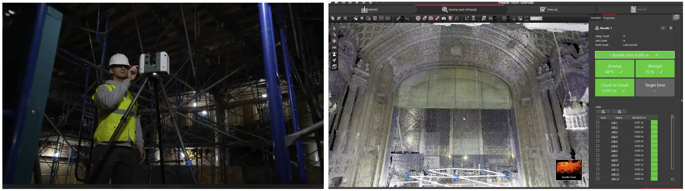Activate the orbit crosshair navigation tool
Viewport: 685px width, 191px height.
tap(334, 41)
